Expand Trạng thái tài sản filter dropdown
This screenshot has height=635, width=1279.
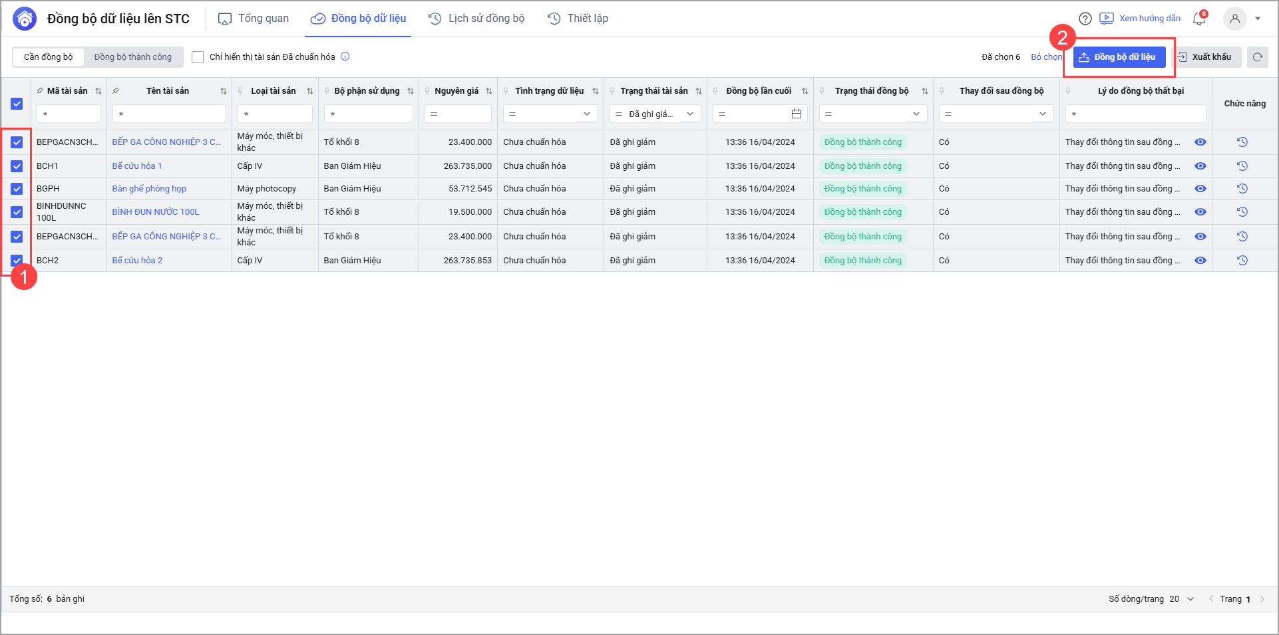pos(690,114)
